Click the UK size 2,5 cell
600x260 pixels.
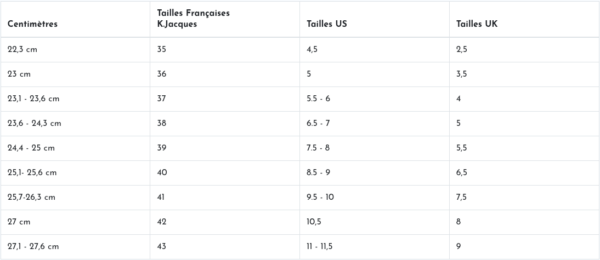pos(461,49)
